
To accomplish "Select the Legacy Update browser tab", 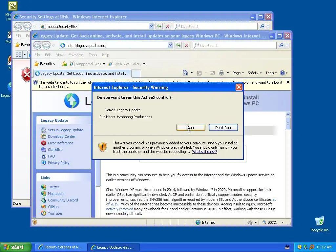I will pos(82,73).
